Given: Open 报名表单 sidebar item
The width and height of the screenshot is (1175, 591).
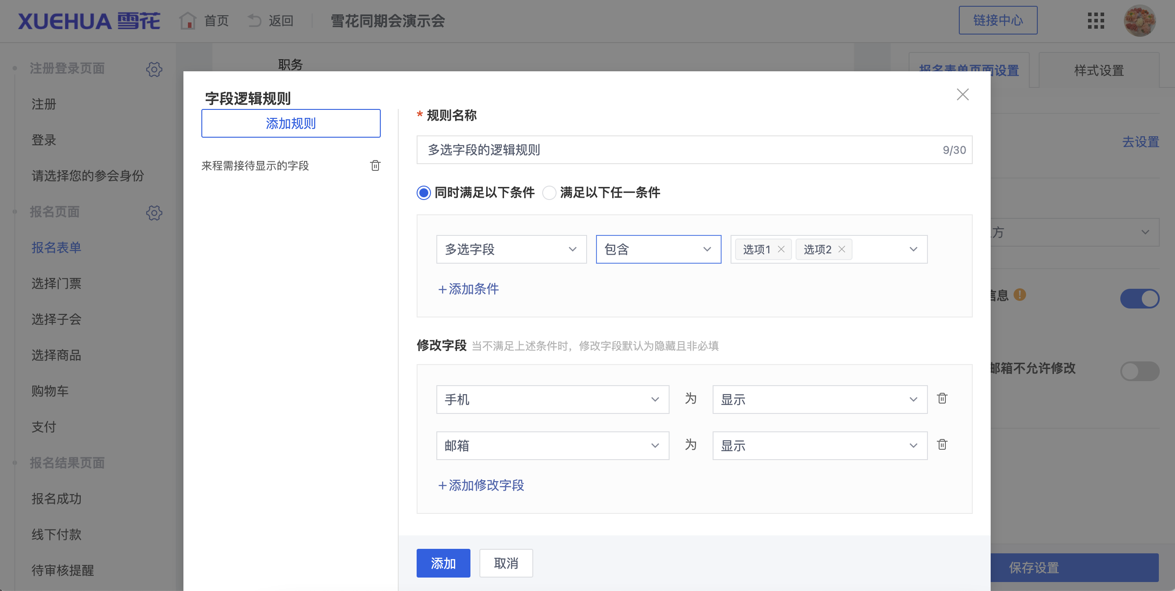Looking at the screenshot, I should [x=57, y=248].
